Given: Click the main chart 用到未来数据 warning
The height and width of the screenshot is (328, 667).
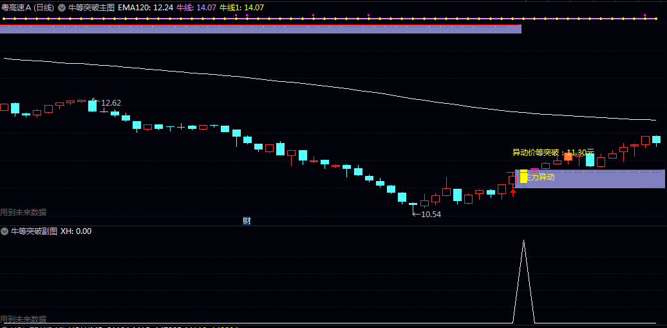Looking at the screenshot, I should (23, 212).
